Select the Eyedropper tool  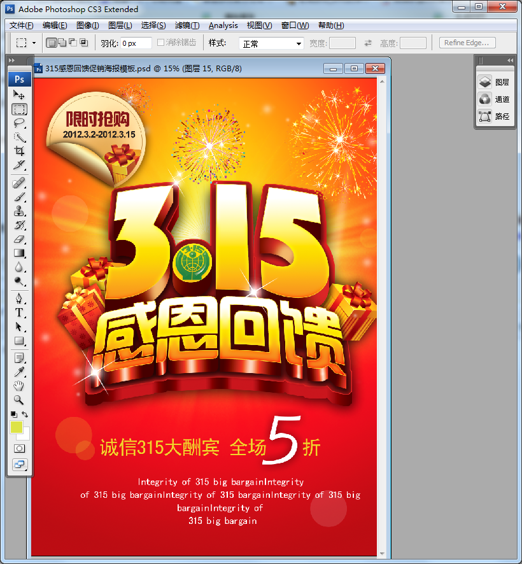19,372
